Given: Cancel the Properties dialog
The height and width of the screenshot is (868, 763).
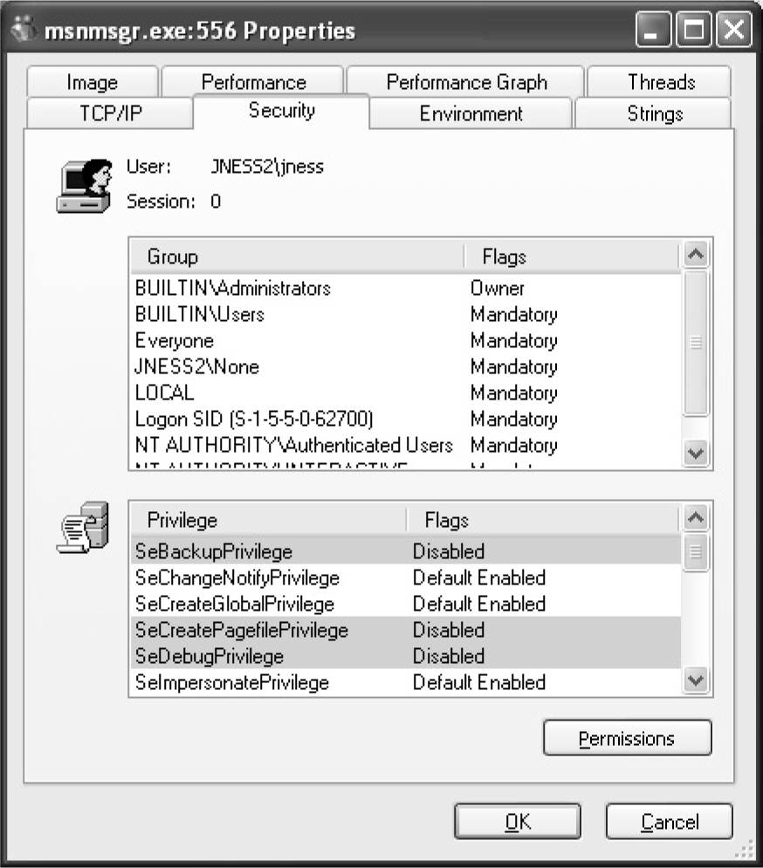Looking at the screenshot, I should pos(670,822).
